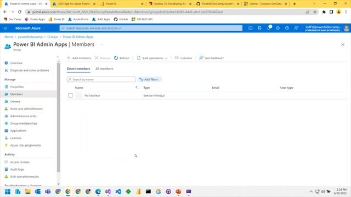
Task: Switch to the All members tab
Action: click(104, 69)
